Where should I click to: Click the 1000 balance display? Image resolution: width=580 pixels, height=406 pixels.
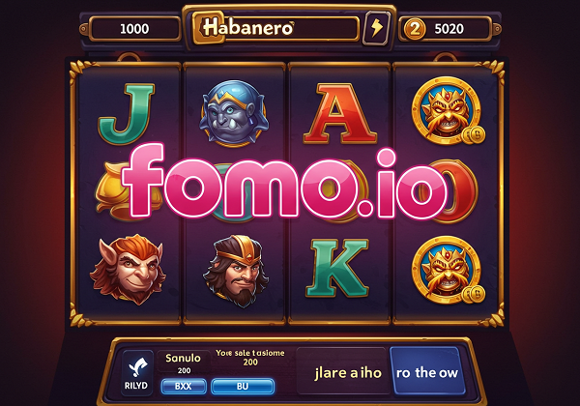[134, 29]
